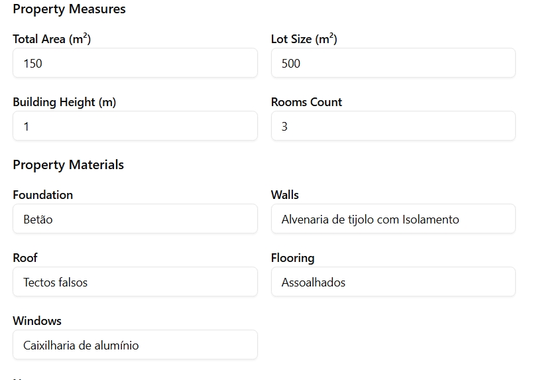Screen dimensions: 535x380
Task: Click the Property Measures section heading
Action: (69, 9)
